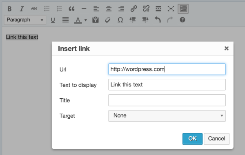
Task: Decrease the indent
Action: point(133,20)
